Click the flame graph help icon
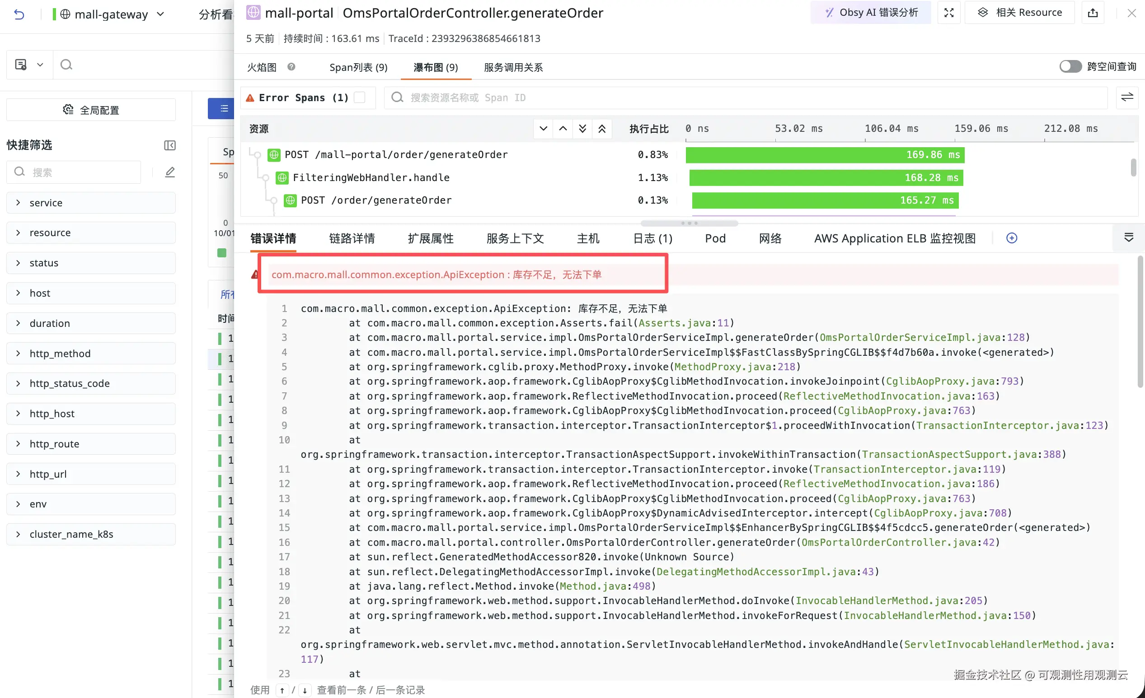1145x698 pixels. tap(291, 67)
